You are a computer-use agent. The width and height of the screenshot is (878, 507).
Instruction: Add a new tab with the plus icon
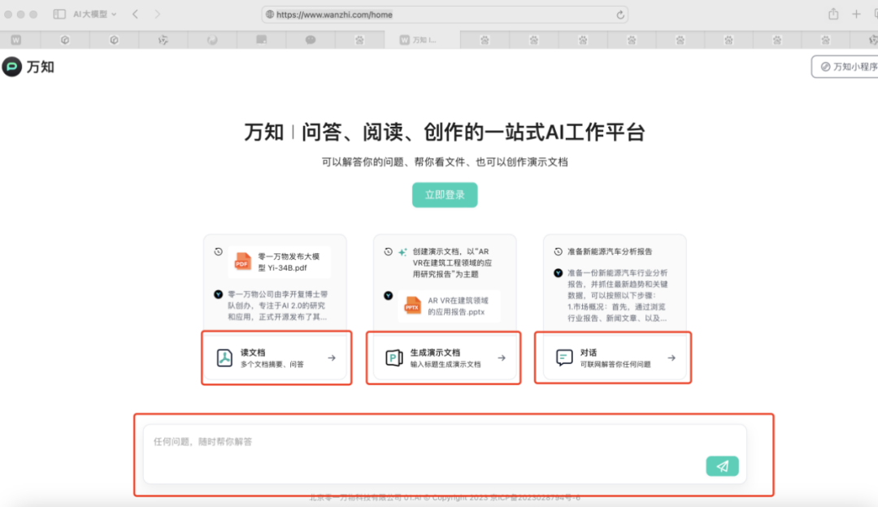point(856,14)
